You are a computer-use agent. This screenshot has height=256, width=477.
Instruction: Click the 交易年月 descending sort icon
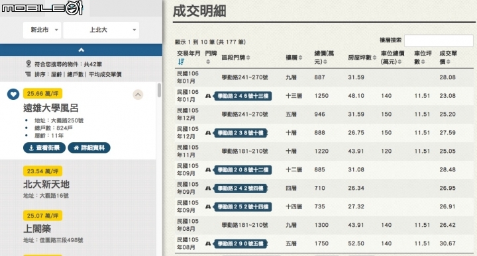181,62
